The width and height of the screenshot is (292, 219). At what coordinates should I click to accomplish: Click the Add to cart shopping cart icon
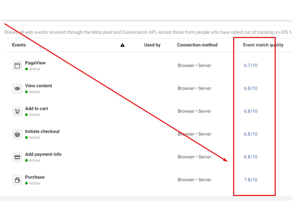coord(17,111)
